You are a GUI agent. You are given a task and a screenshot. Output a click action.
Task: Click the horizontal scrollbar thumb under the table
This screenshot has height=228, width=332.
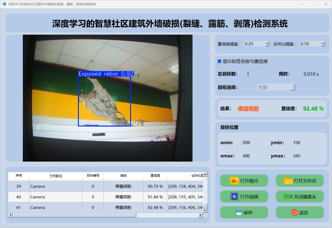[74, 215]
